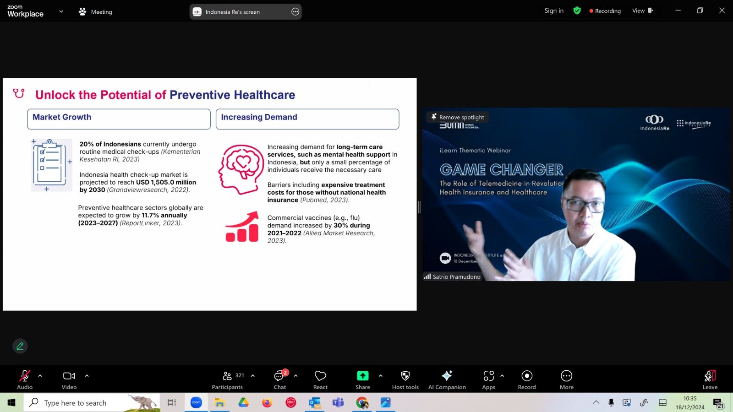Switch to the Meeting tab

coord(95,12)
